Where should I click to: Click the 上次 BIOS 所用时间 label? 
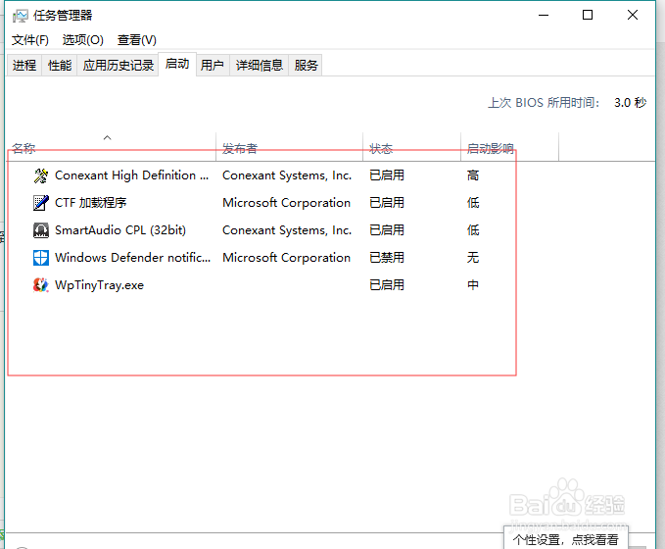tap(544, 103)
